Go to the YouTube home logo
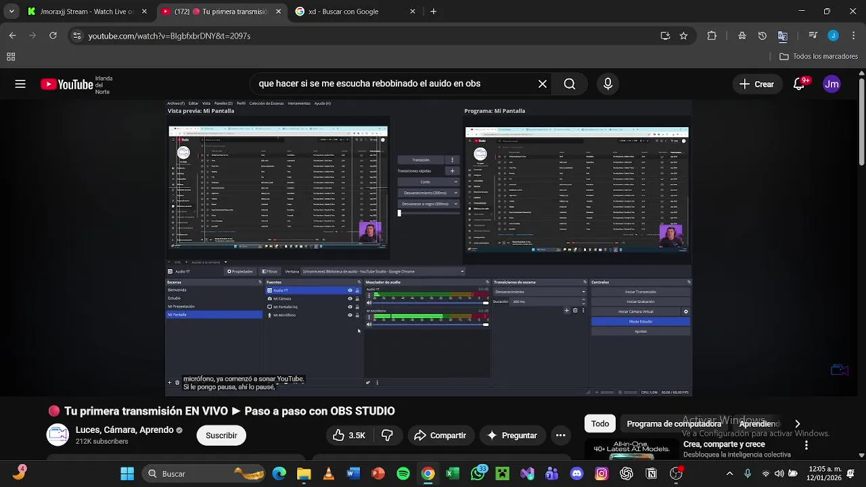The width and height of the screenshot is (866, 487). (x=66, y=84)
